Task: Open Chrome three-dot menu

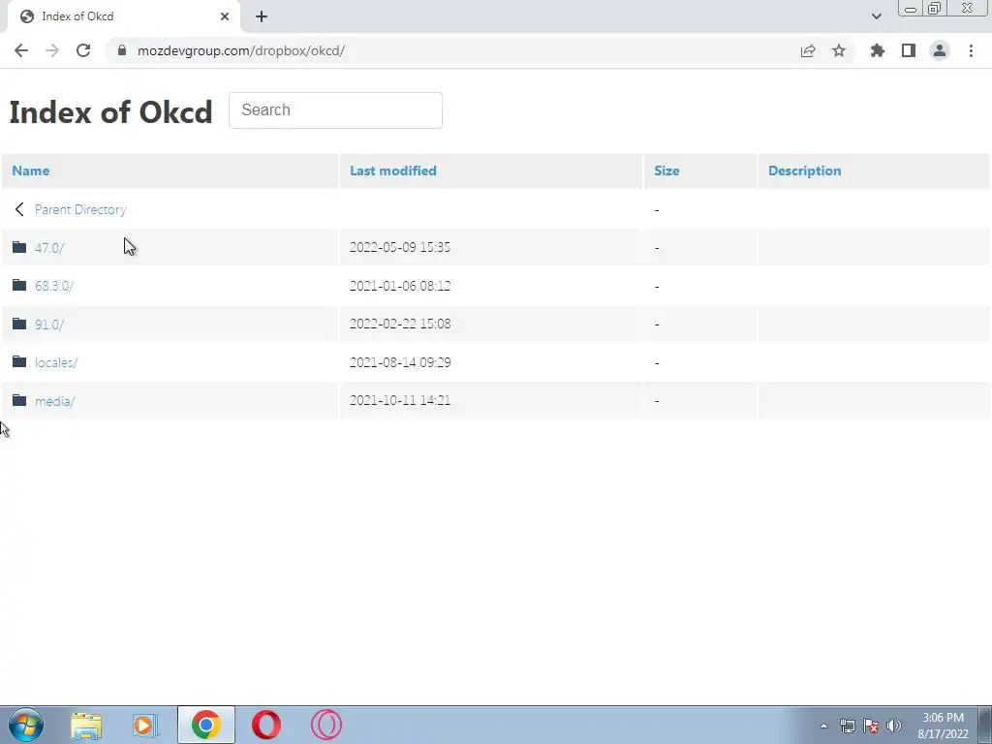Action: (x=971, y=50)
